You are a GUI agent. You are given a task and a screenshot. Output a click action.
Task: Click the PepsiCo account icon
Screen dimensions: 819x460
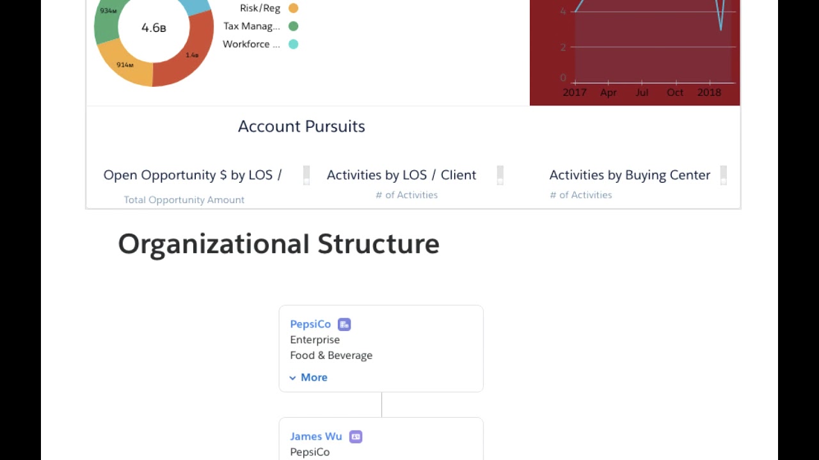(344, 325)
